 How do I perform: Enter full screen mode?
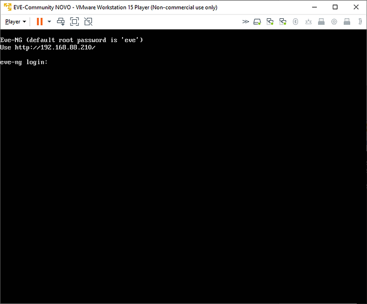74,22
